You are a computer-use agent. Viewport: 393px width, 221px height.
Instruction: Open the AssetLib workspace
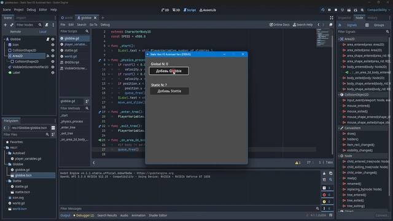(208, 10)
